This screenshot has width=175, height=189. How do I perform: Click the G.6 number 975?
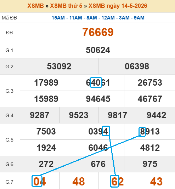(150, 164)
